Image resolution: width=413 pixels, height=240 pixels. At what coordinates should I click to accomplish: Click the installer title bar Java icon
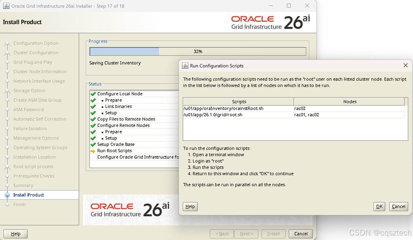(x=6, y=6)
